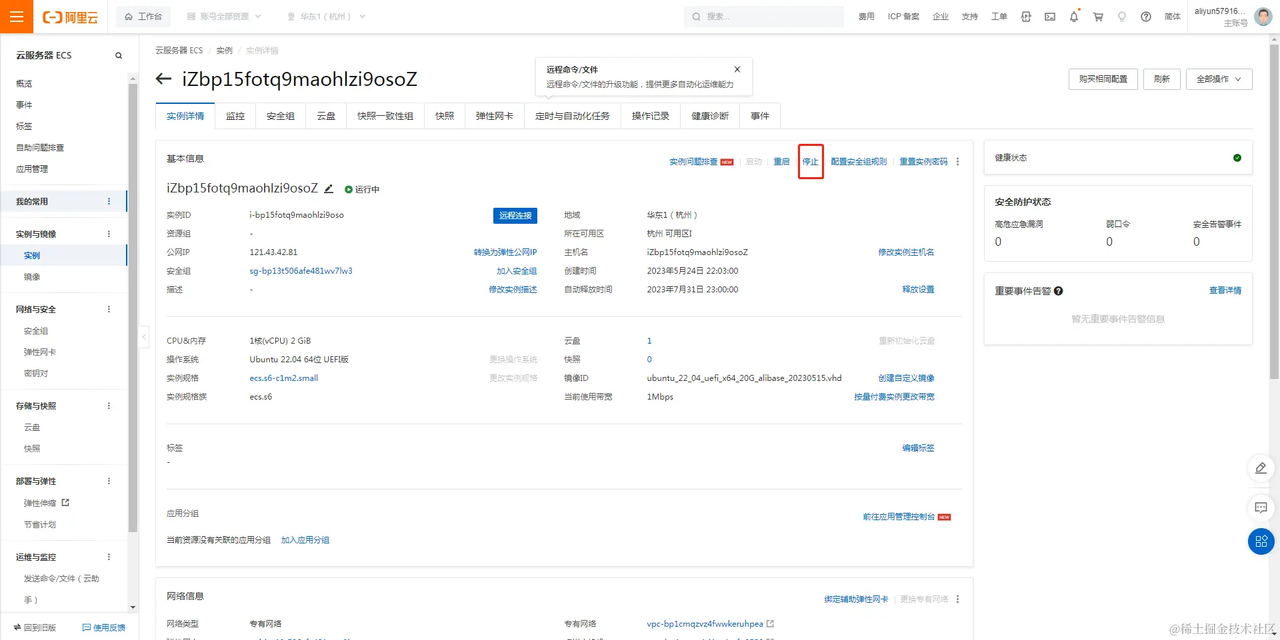This screenshot has width=1280, height=640.
Task: Open the help question mark icon in the top bar
Action: tap(1146, 17)
